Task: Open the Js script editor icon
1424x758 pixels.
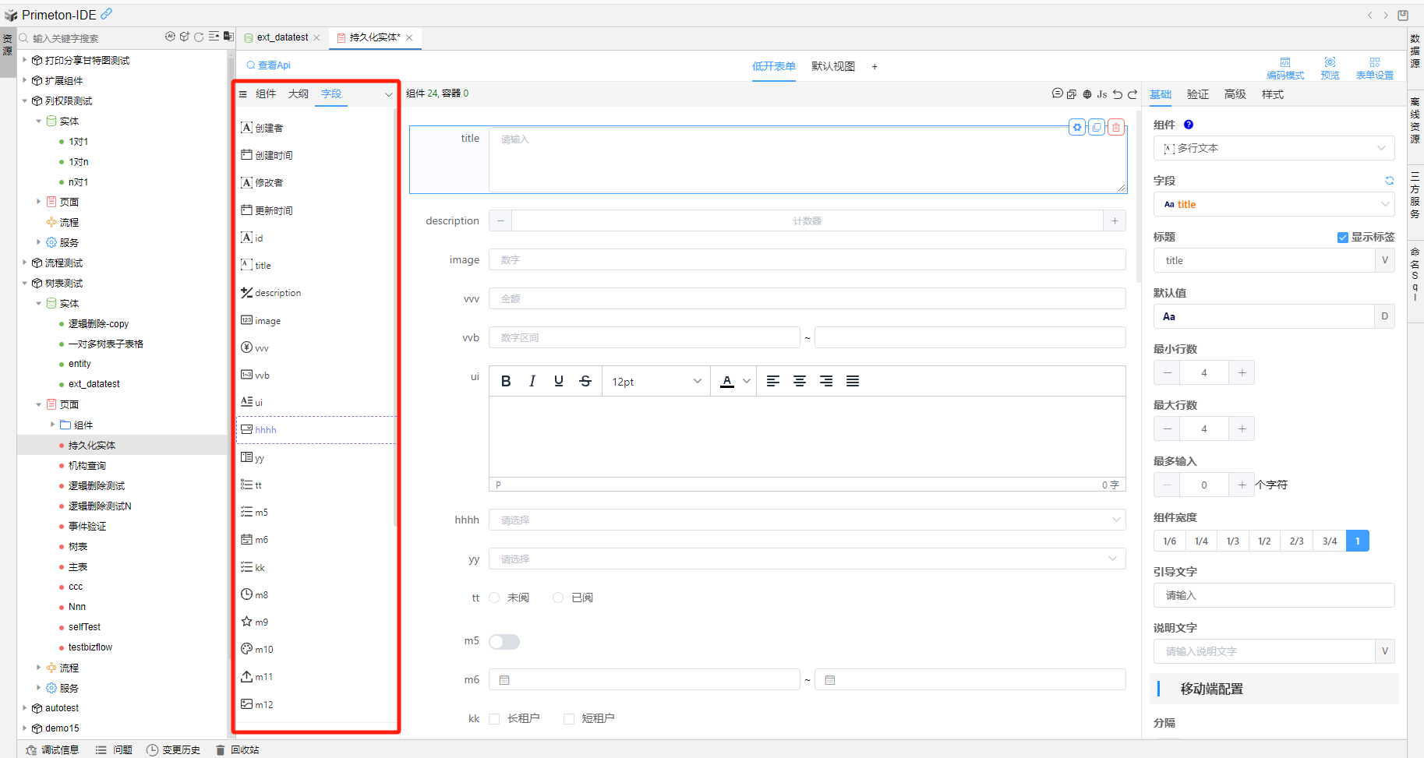Action: coord(1102,94)
